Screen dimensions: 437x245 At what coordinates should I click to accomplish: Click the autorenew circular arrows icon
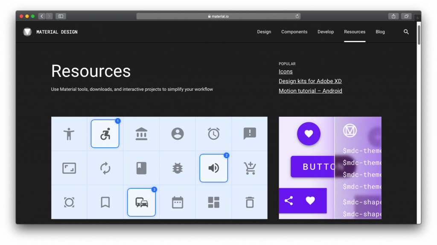[105, 168]
